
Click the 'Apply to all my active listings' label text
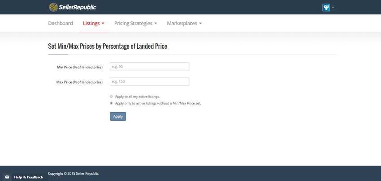137,97
